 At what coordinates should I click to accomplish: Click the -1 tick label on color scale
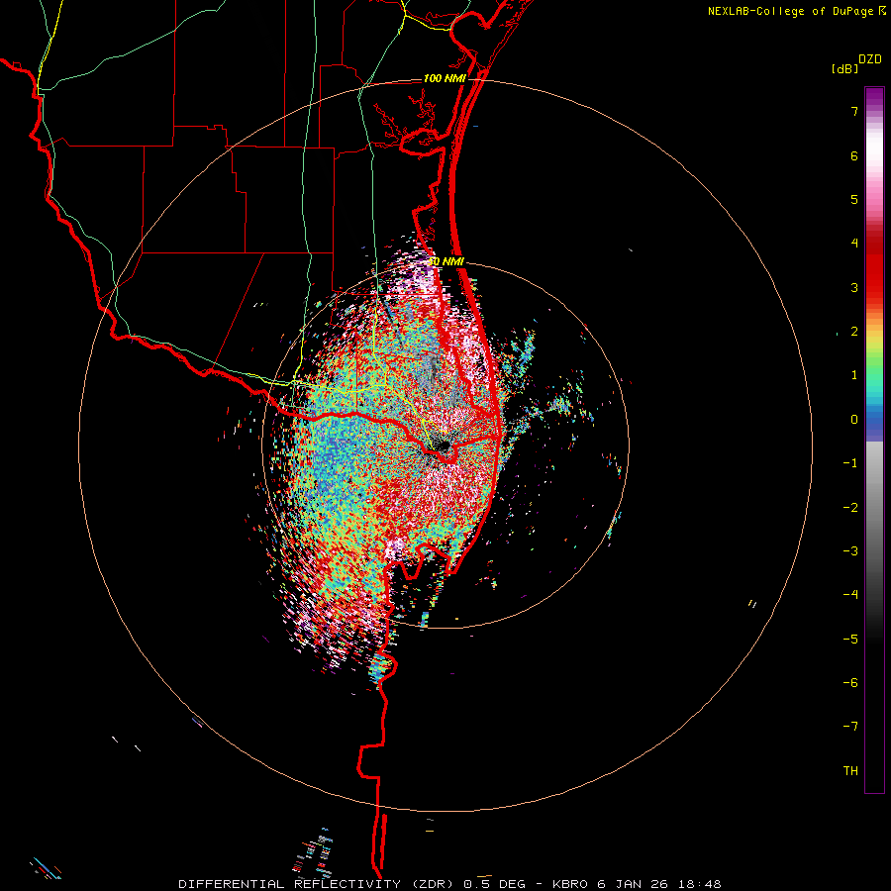pos(850,463)
